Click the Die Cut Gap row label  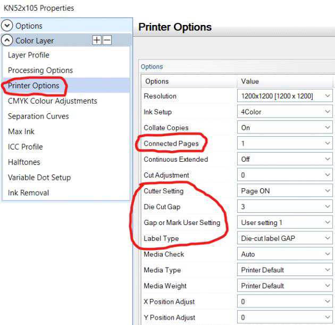point(162,206)
